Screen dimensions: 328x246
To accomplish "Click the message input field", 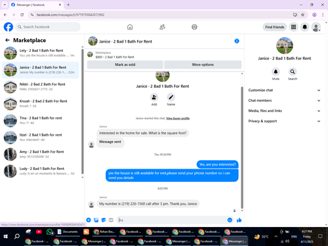I will [x=172, y=220].
